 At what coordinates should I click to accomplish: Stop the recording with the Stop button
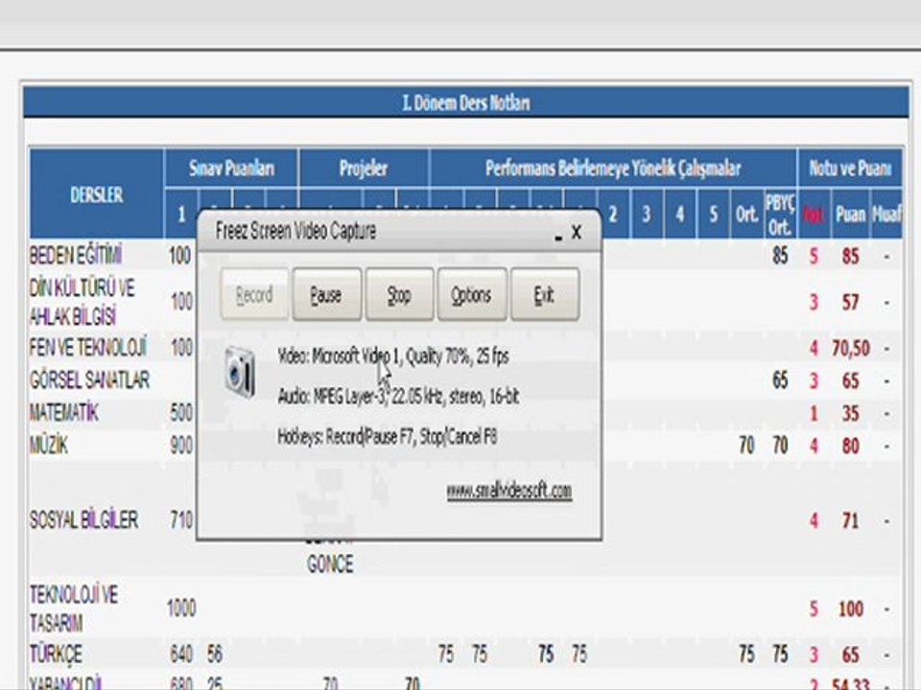[x=399, y=294]
